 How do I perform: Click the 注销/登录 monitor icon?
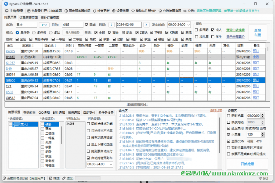click(7, 11)
